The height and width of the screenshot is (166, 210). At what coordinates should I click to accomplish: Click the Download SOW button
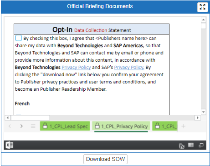105,159
